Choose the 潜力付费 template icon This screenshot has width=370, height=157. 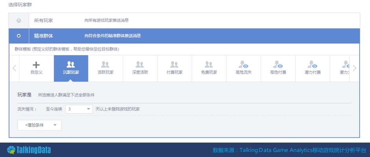(x=313, y=64)
